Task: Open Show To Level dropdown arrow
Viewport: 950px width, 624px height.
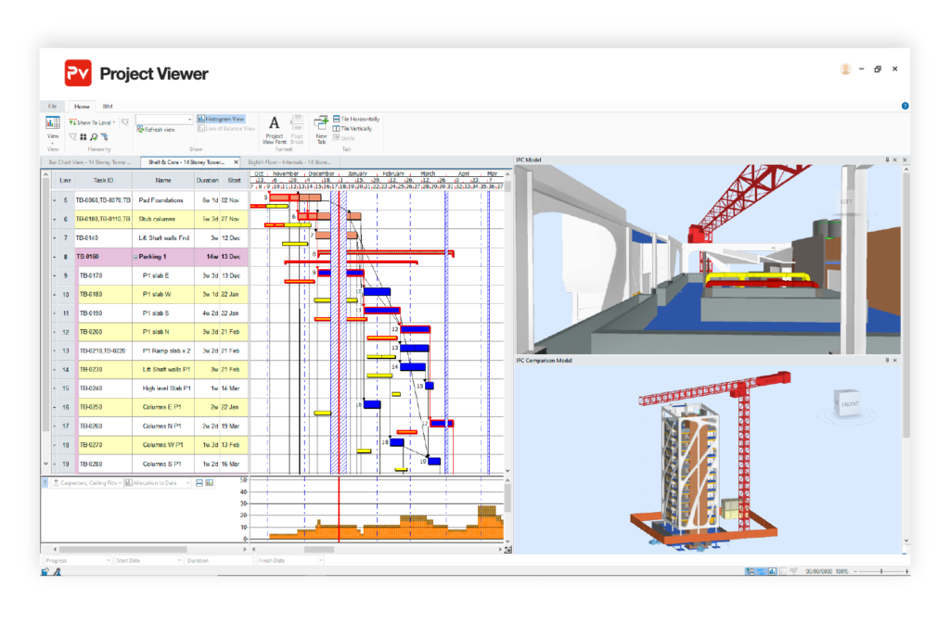Action: [x=114, y=122]
